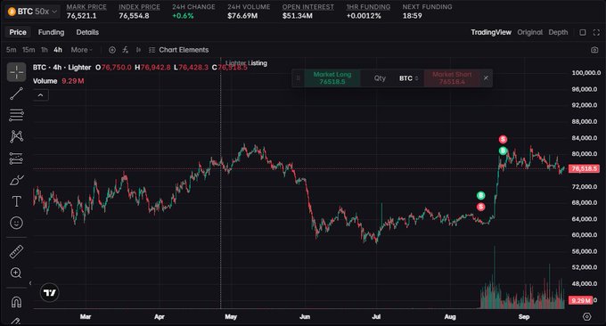Viewport: 606px width, 326px height.
Task: Open the indicators fx menu
Action: 126,50
